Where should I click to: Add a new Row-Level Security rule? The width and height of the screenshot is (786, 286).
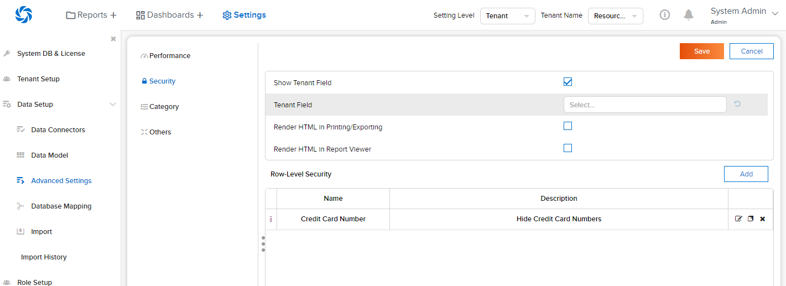point(746,174)
